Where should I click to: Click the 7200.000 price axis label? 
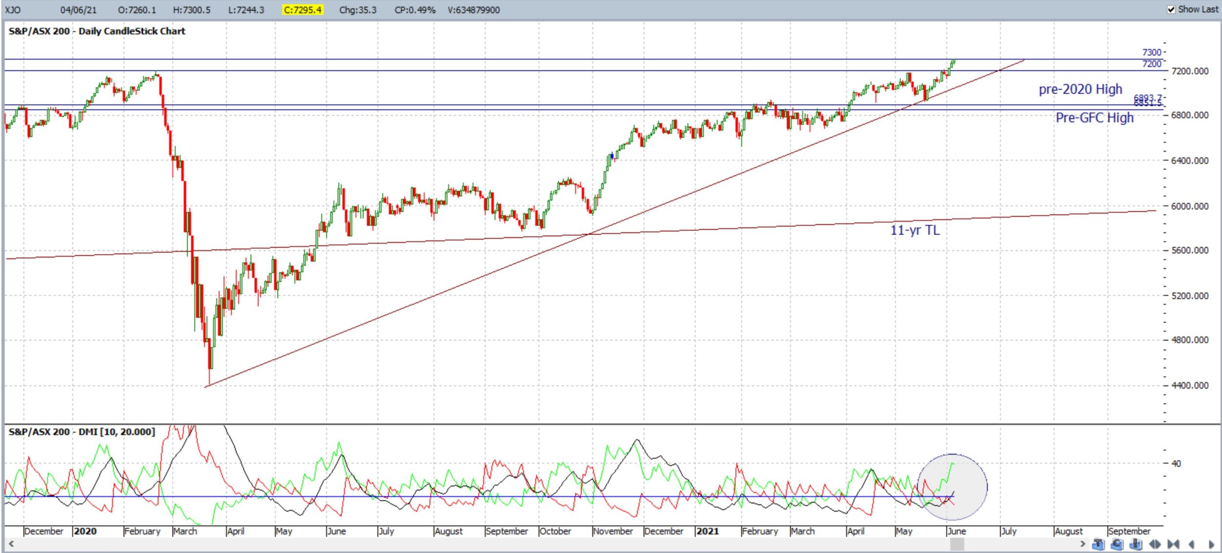1189,71
